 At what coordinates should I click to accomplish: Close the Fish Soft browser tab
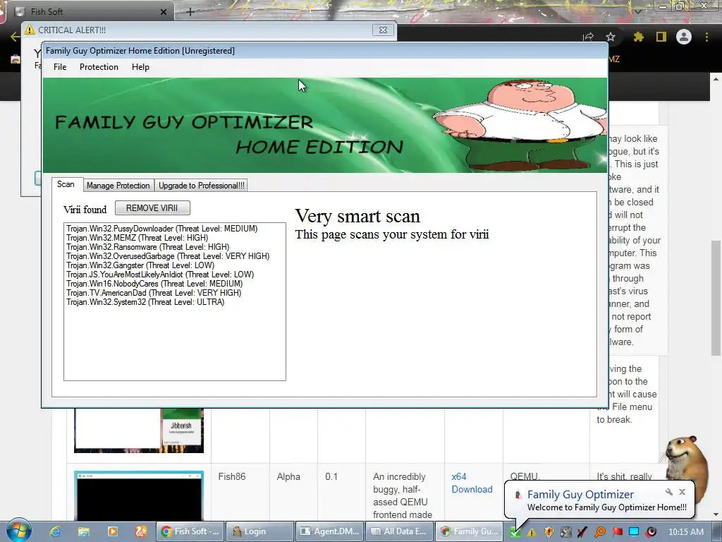[x=164, y=12]
